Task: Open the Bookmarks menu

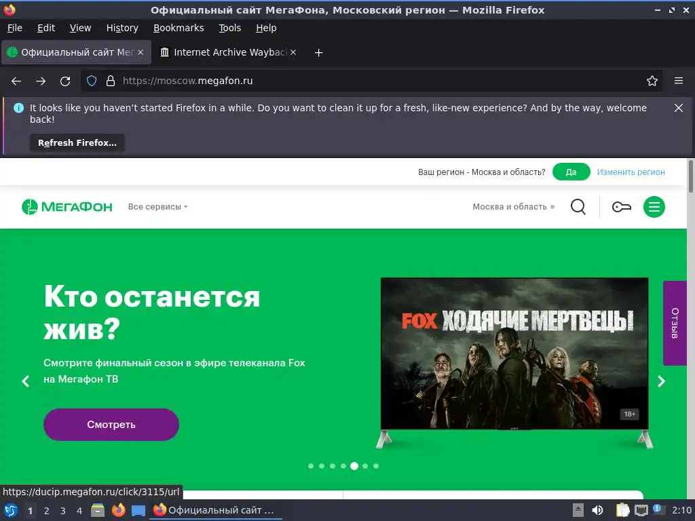Action: [x=179, y=28]
